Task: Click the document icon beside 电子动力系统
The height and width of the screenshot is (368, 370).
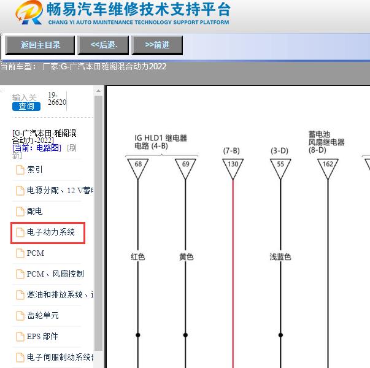Action: [x=20, y=232]
